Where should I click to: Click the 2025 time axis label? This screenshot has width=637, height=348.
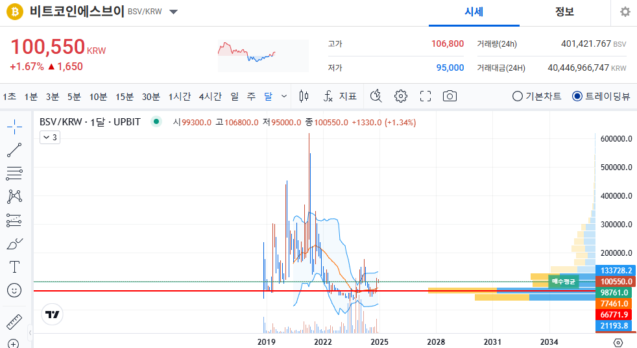click(379, 342)
